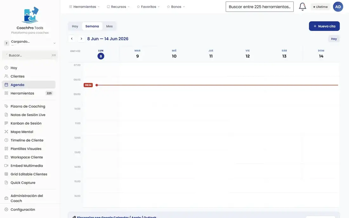Click the Sincroniza con Google Calendar banner text
The width and height of the screenshot is (349, 218).
click(117, 217)
